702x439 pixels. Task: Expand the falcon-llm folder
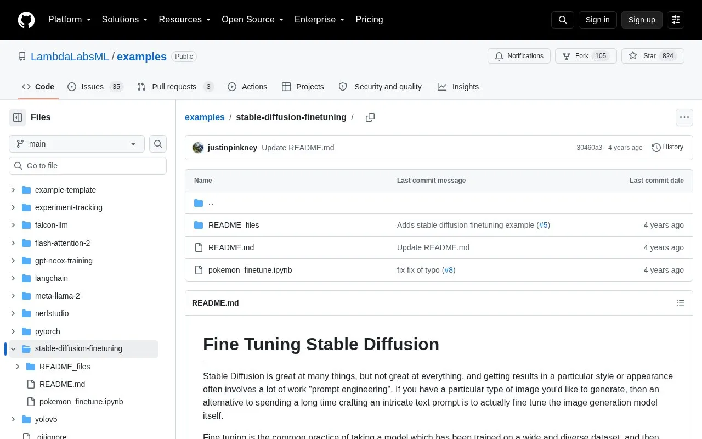pyautogui.click(x=13, y=225)
